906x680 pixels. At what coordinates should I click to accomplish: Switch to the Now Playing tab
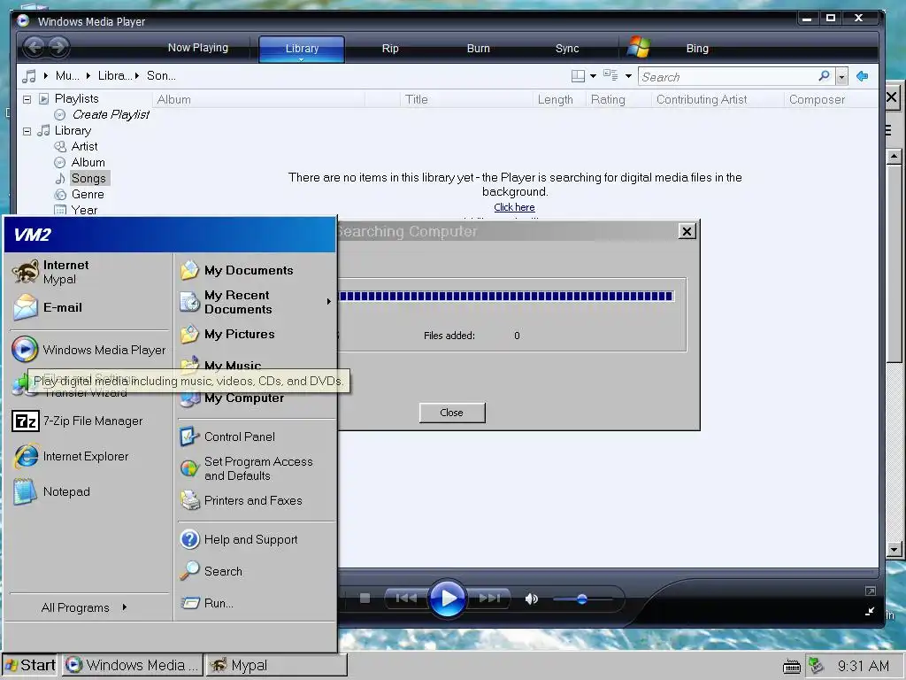pyautogui.click(x=197, y=48)
